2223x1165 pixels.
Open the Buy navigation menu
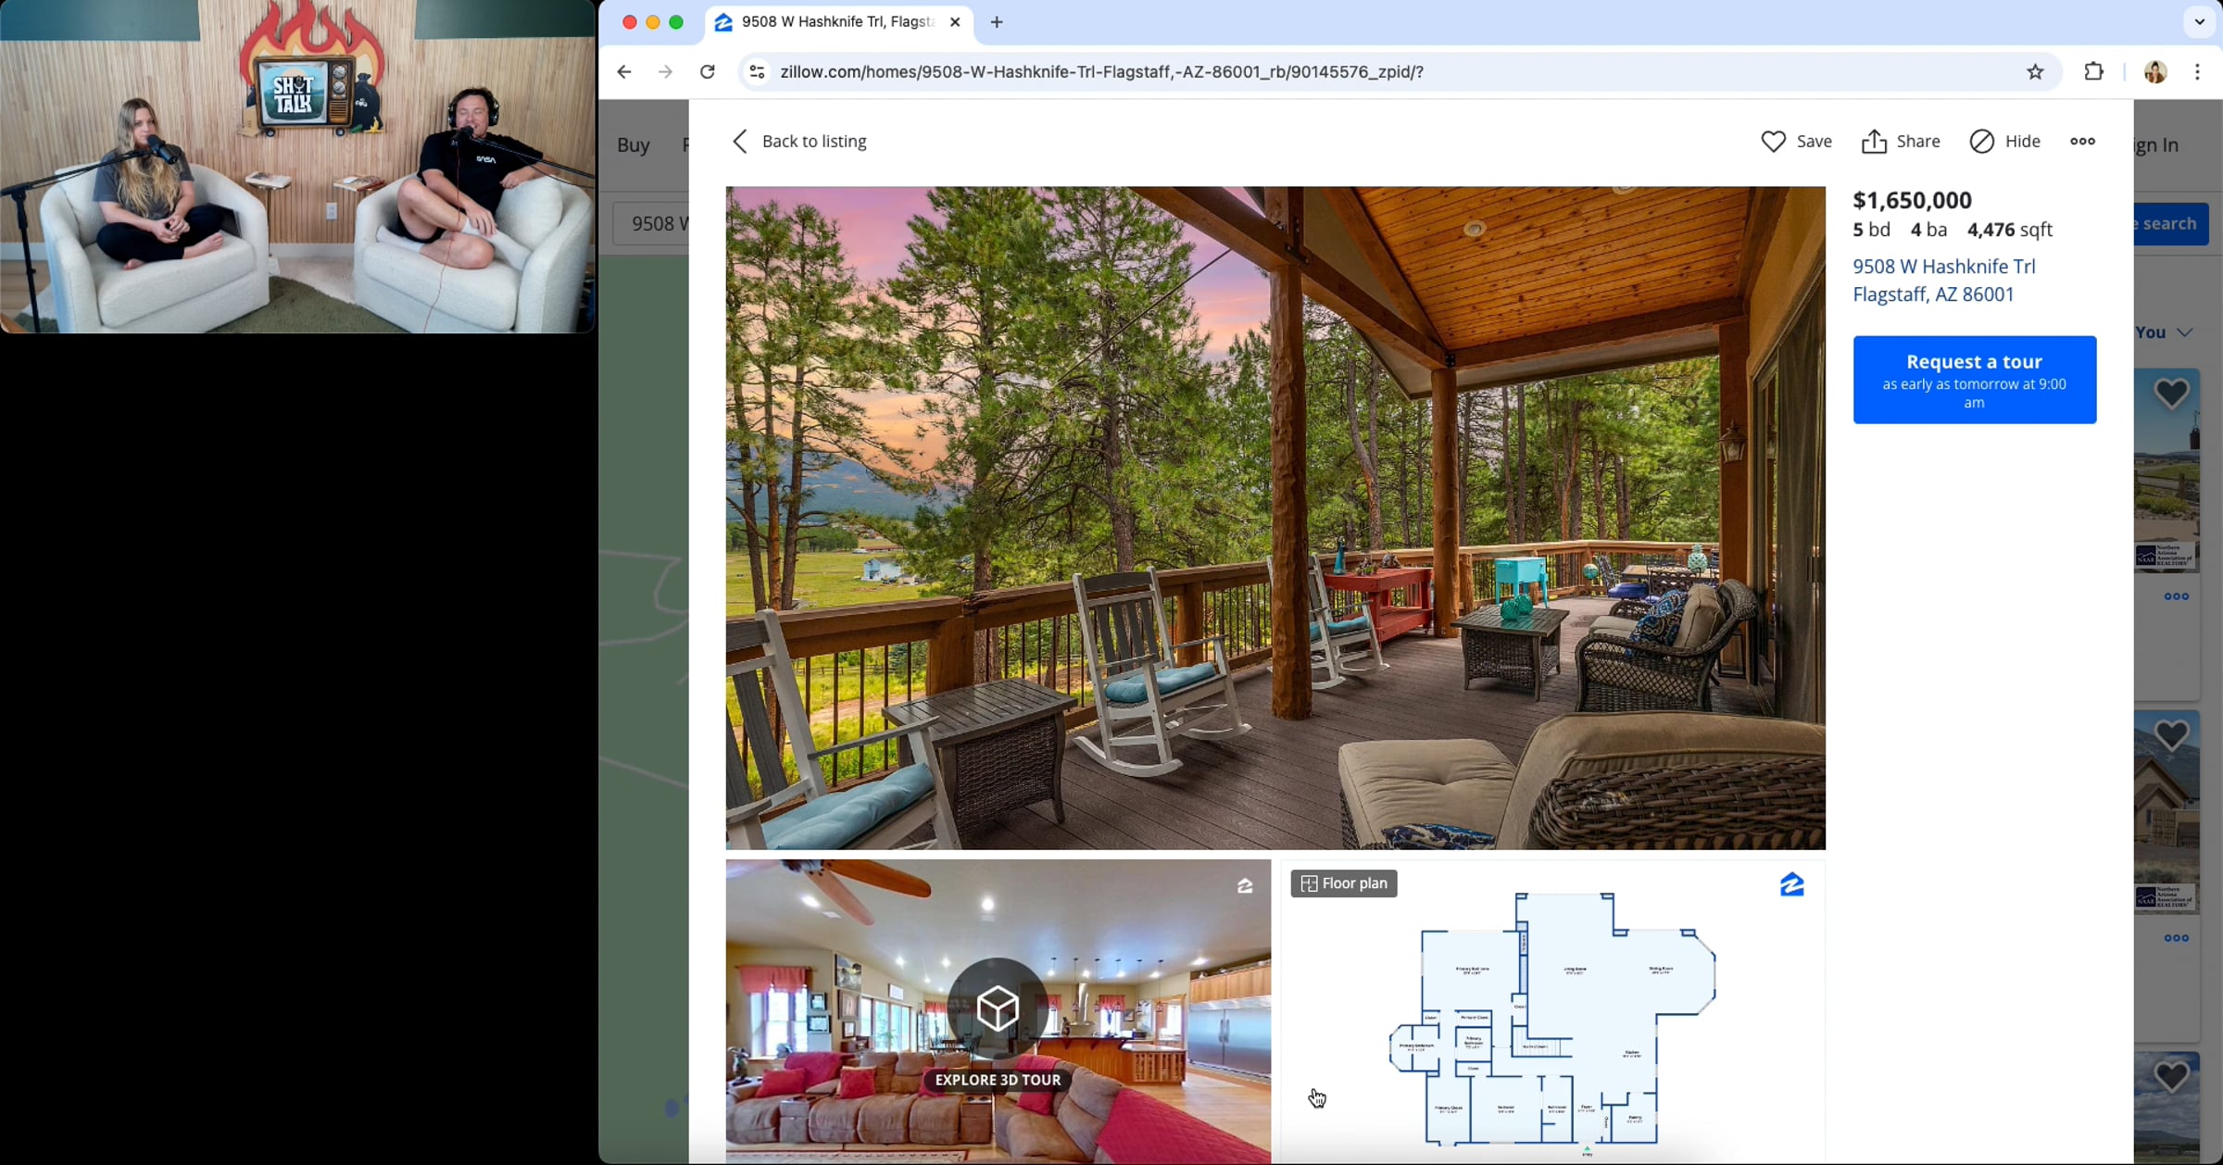pos(634,144)
